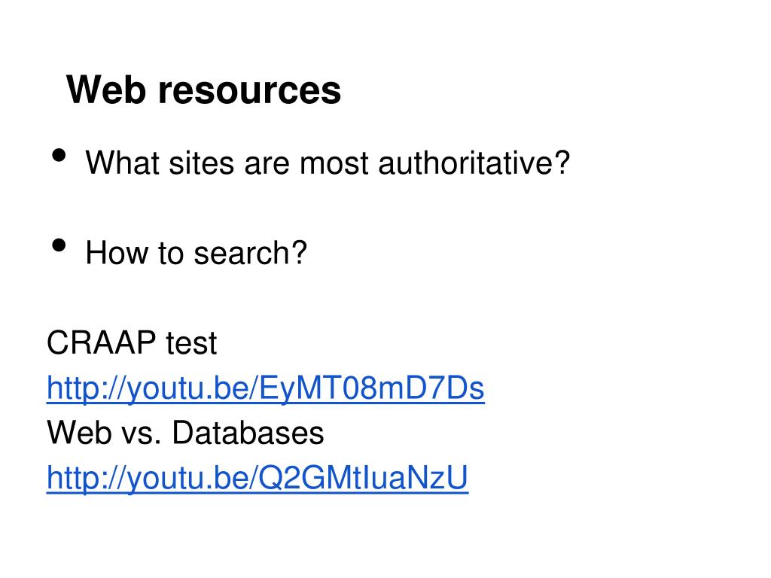This screenshot has height=578, width=771.
Task: Click the word 'authoritative?' in first bullet
Action: point(474,163)
